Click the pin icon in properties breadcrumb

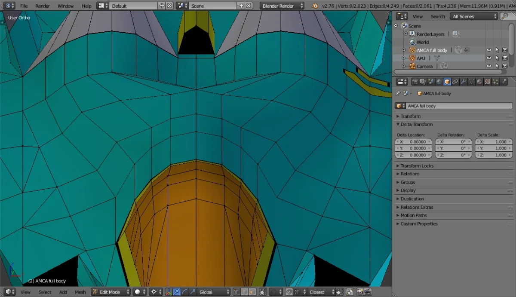(398, 93)
